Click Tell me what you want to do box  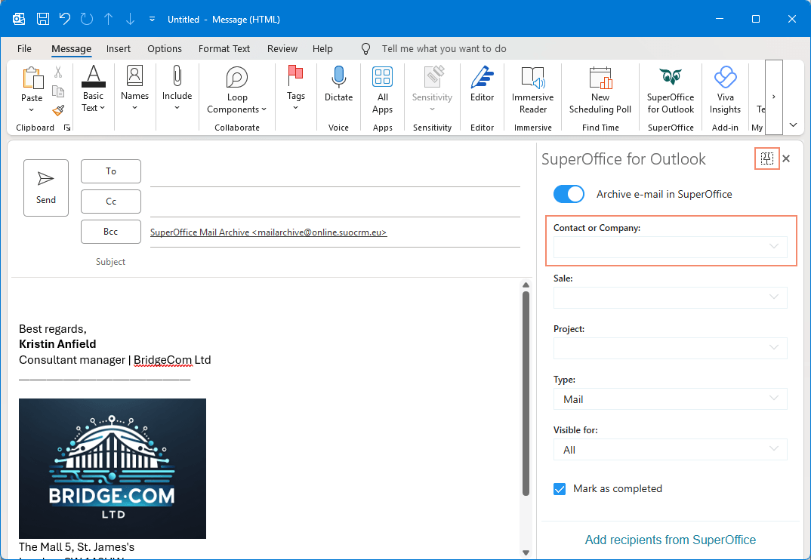444,48
